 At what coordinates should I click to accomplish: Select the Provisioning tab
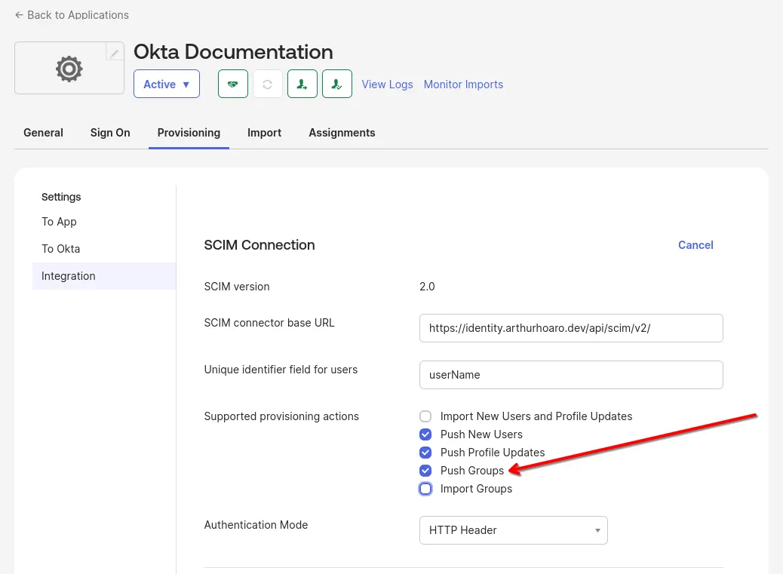point(189,133)
